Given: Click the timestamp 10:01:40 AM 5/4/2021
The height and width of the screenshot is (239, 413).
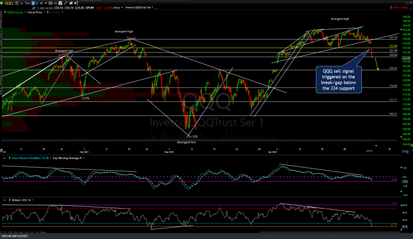Looking at the screenshot, I should 15,236.
